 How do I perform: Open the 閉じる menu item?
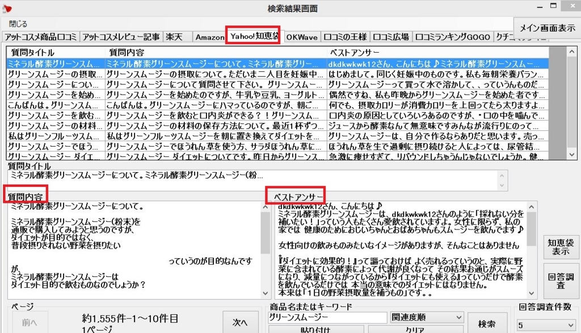18,24
